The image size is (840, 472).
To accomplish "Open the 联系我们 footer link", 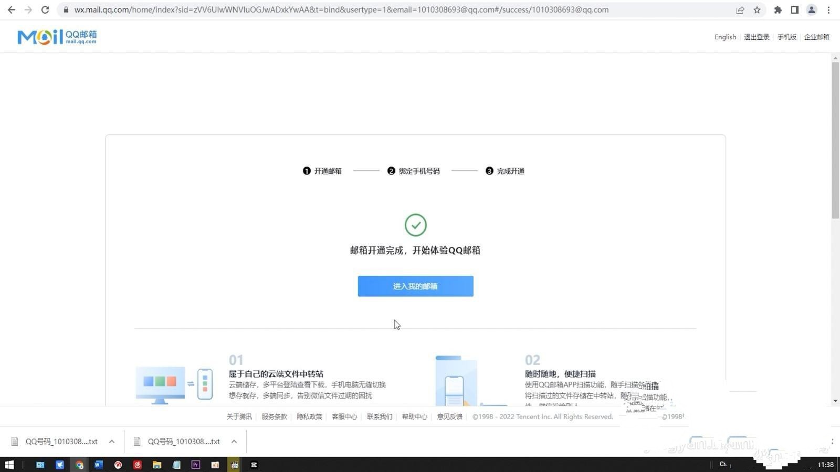I will (x=380, y=416).
